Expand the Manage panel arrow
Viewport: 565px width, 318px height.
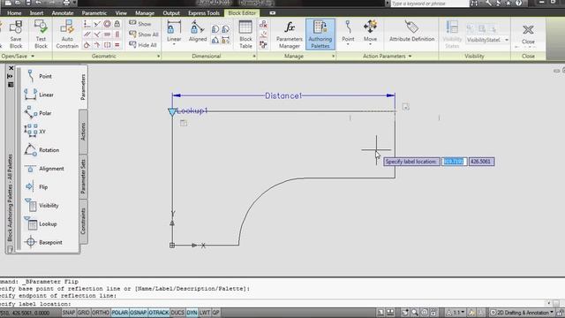point(333,57)
